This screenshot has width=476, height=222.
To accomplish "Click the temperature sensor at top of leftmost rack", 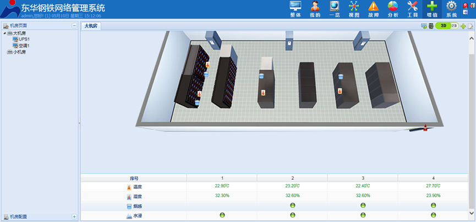I will [208, 64].
